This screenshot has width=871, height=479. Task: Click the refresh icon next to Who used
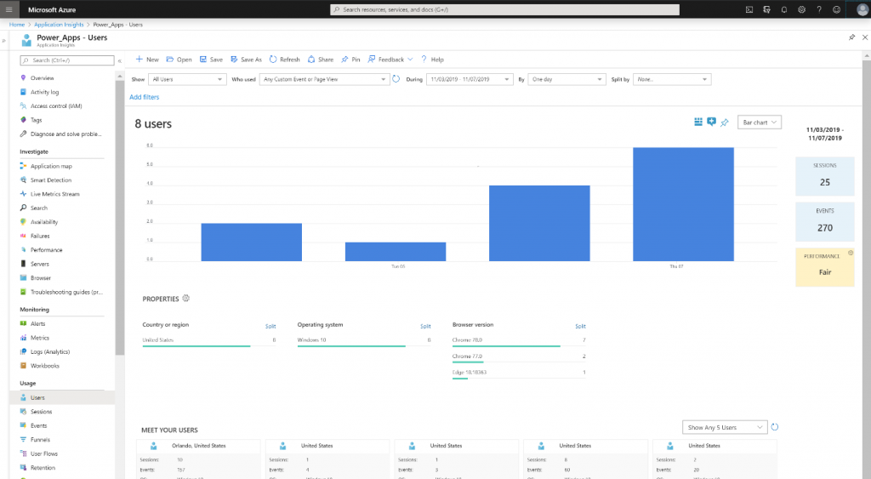click(x=396, y=79)
